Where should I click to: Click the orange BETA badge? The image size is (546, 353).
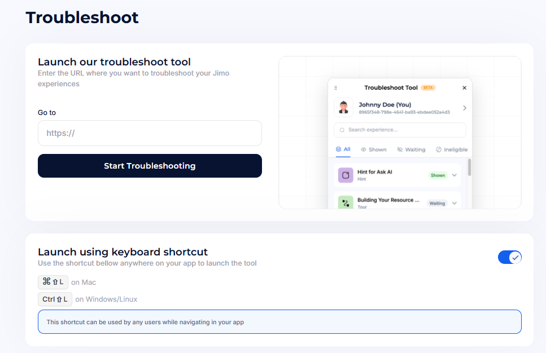[428, 88]
